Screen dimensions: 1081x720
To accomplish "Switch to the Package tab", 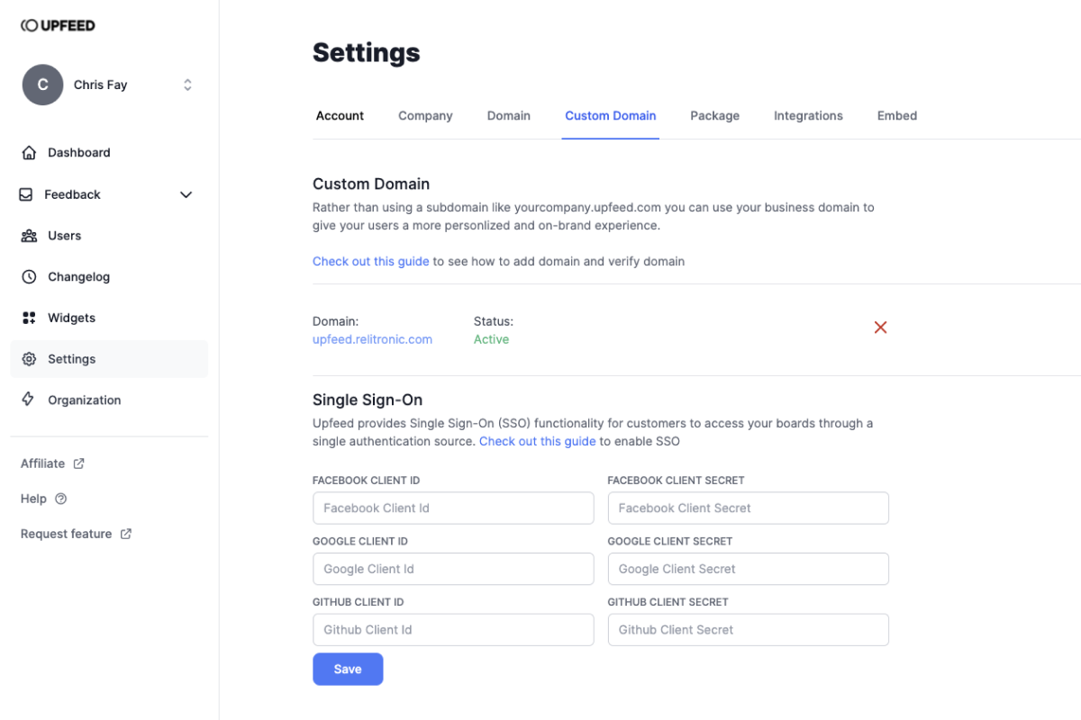I will [x=715, y=116].
